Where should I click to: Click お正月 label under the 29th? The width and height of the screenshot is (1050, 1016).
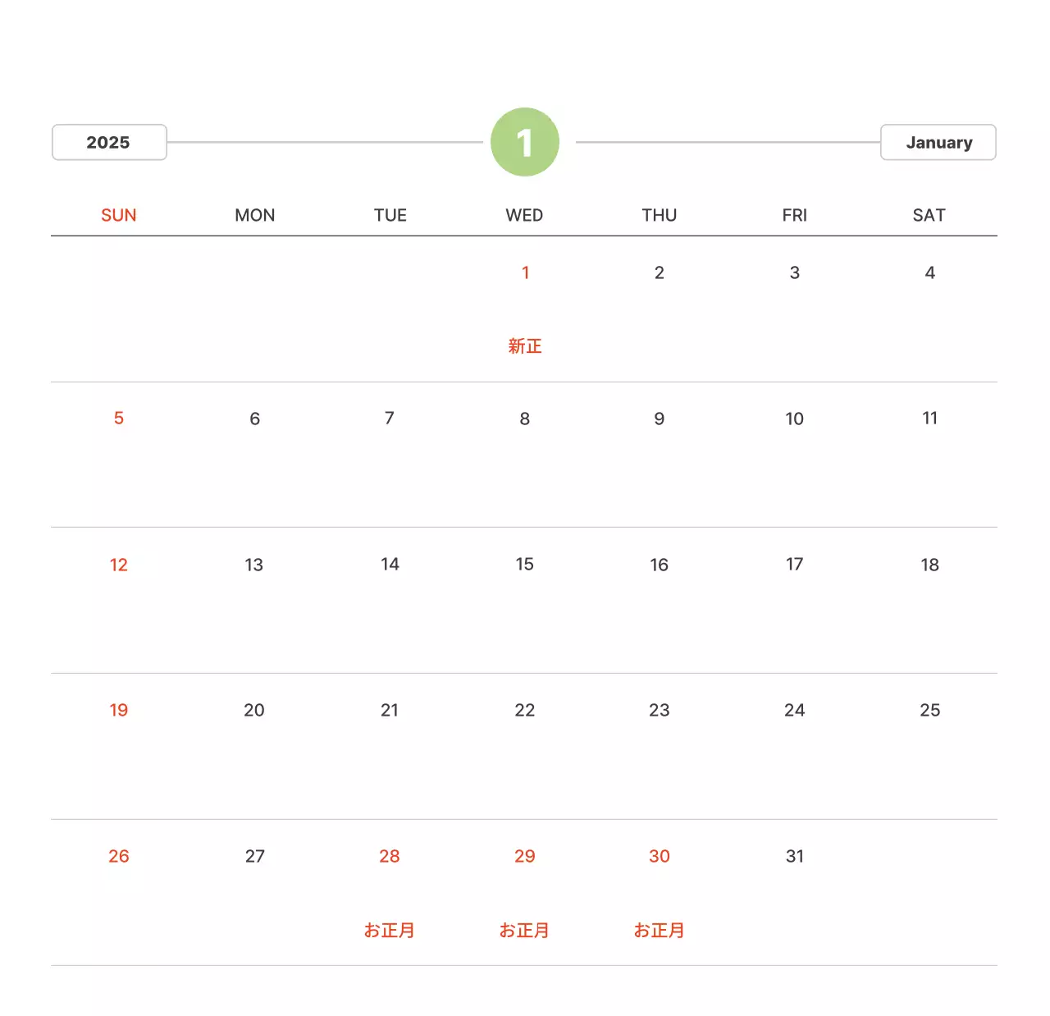coord(525,931)
